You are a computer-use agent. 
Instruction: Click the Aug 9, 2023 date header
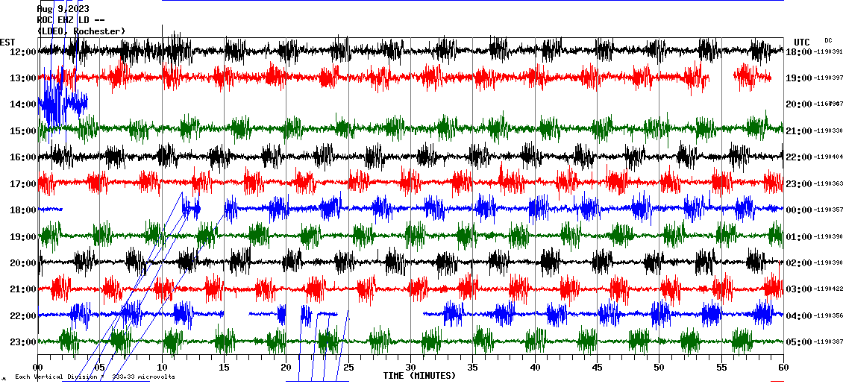pos(63,9)
